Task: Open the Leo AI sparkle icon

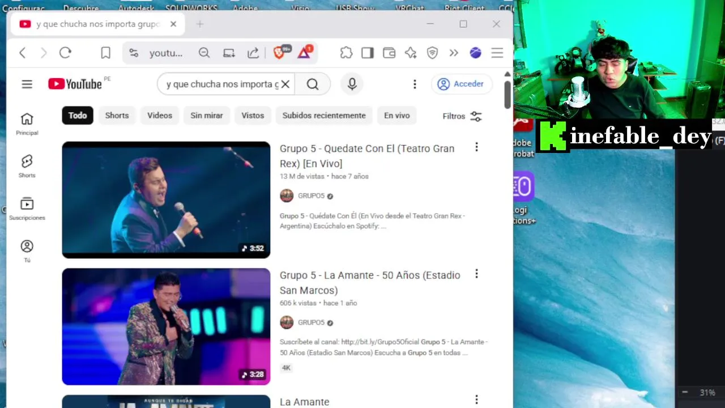Action: [x=411, y=53]
